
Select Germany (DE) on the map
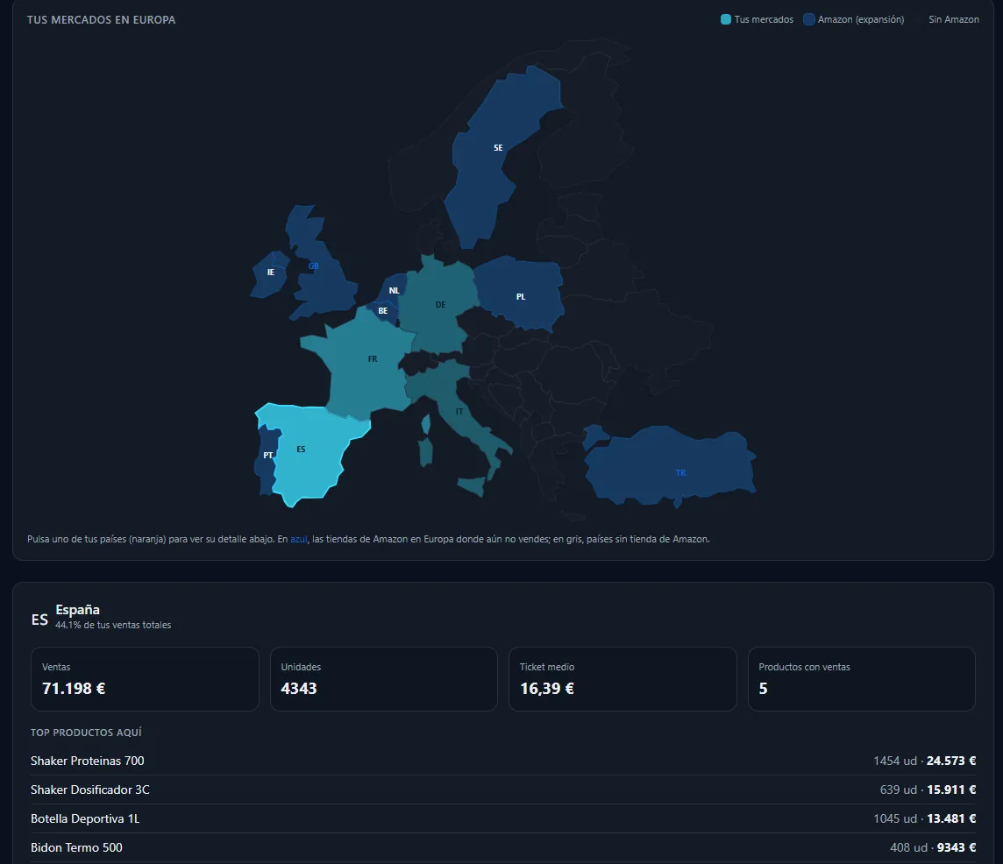pyautogui.click(x=441, y=306)
